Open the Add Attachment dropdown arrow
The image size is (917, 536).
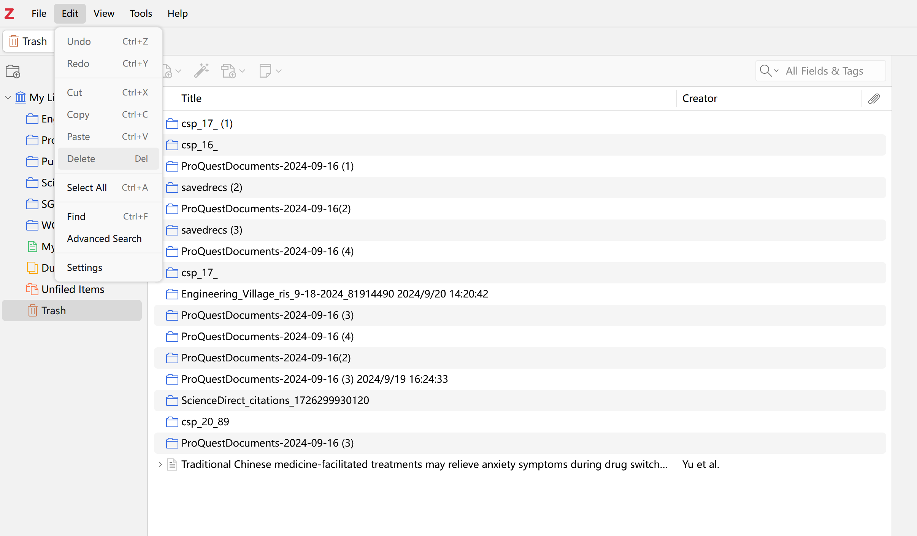pyautogui.click(x=242, y=71)
